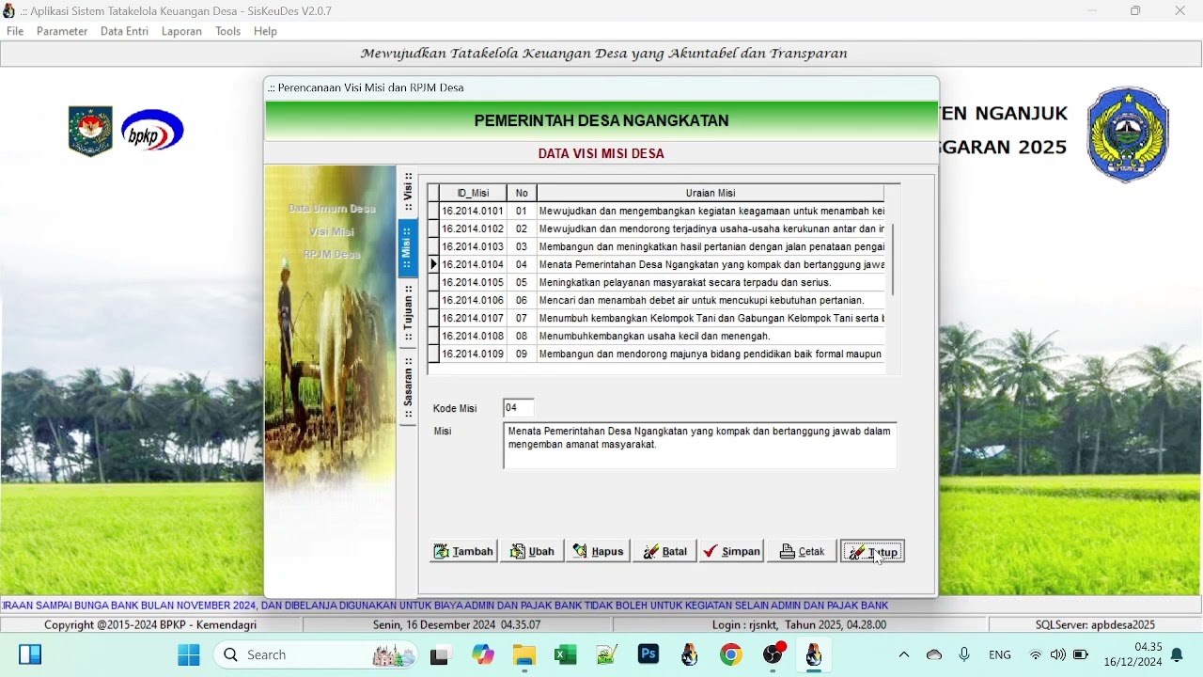The height and width of the screenshot is (677, 1203).
Task: Click the Uraian Misi column header
Action: 711,193
